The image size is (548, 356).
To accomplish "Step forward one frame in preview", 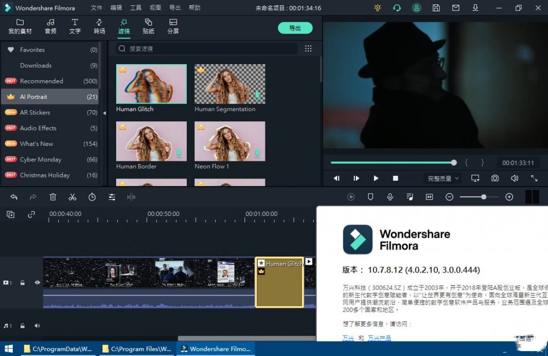I will [x=356, y=179].
